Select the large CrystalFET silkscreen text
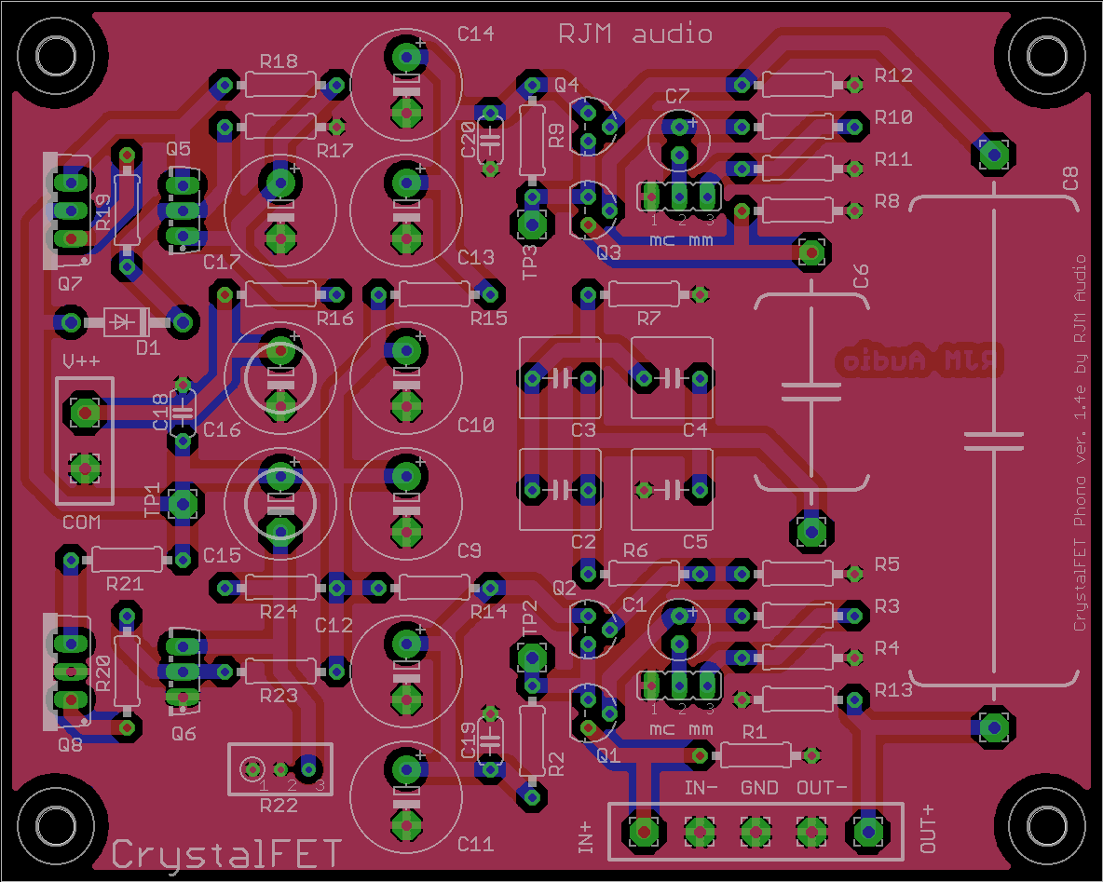This screenshot has height=882, width=1103. 226,854
